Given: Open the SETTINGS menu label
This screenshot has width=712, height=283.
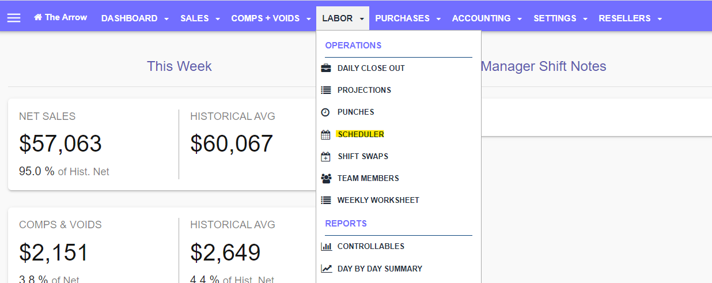Looking at the screenshot, I should click(x=555, y=18).
